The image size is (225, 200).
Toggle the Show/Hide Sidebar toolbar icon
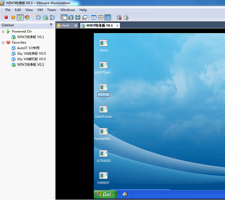tap(64, 17)
